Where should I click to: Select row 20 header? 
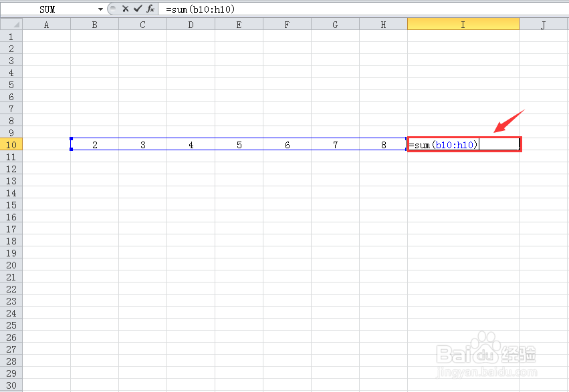11,265
